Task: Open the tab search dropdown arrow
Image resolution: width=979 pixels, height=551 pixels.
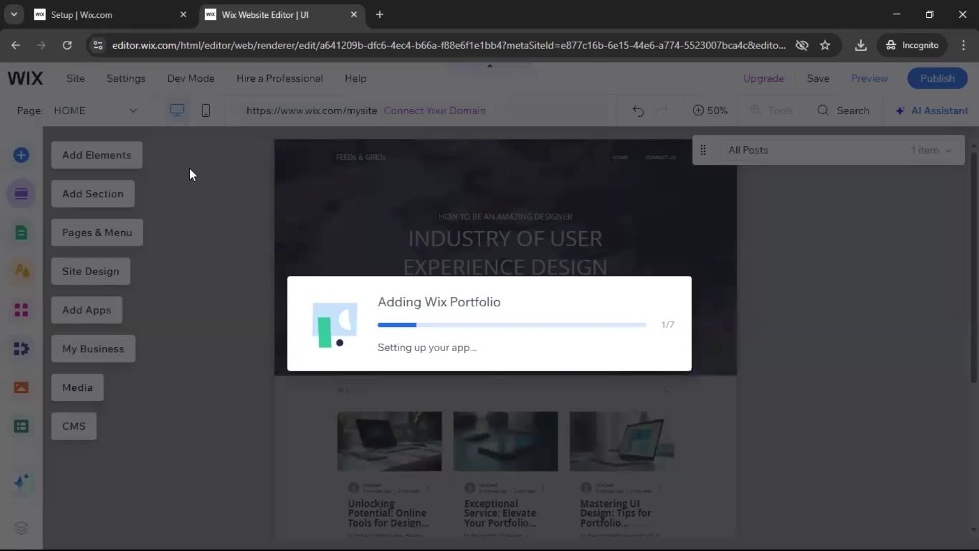Action: tap(14, 14)
